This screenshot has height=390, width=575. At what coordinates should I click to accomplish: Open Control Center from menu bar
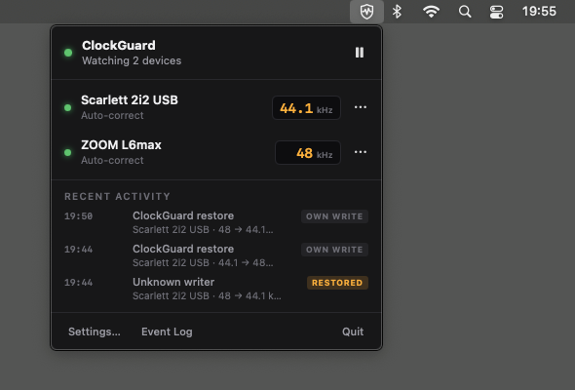pyautogui.click(x=496, y=12)
